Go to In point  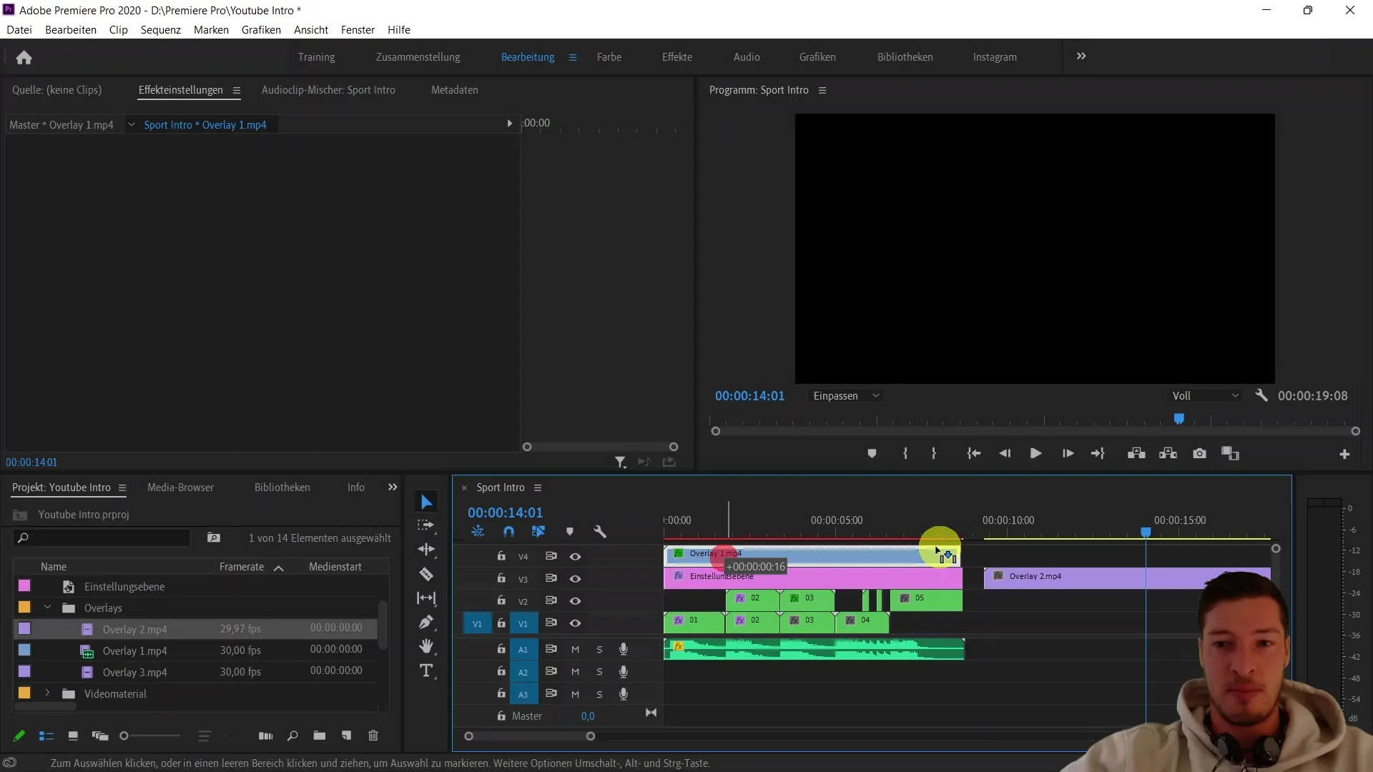974,454
